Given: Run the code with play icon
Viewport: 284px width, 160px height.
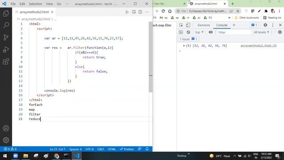Looking at the screenshot, I should coord(127,12).
